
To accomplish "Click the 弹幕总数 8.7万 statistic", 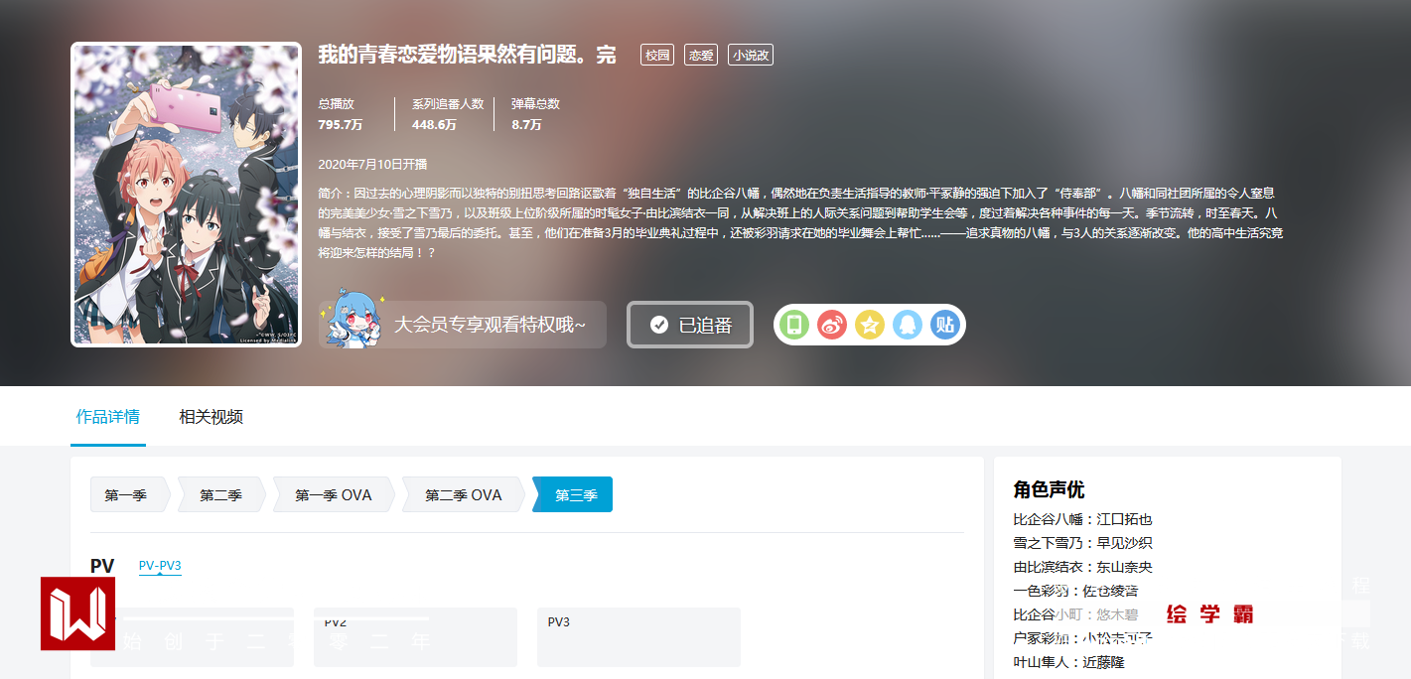I will [535, 114].
